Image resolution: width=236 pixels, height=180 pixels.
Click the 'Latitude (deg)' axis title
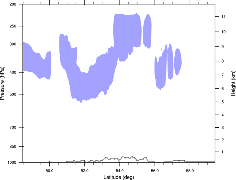[119, 177]
